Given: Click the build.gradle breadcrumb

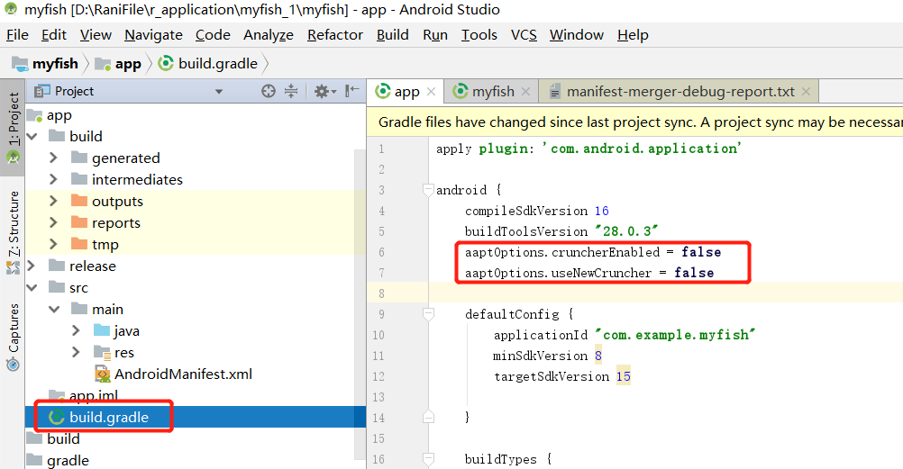Looking at the screenshot, I should [208, 63].
